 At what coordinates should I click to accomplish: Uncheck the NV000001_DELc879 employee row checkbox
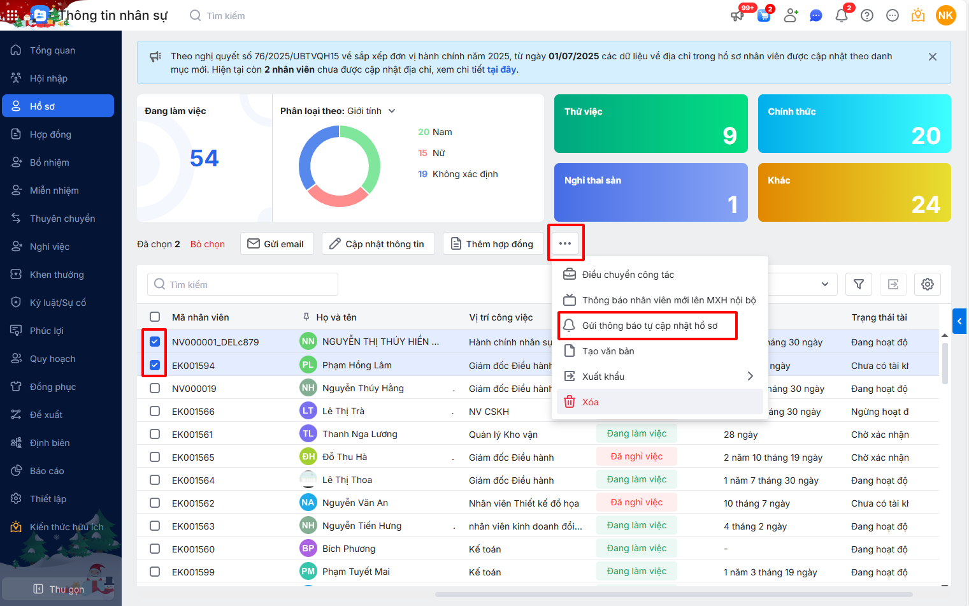[155, 342]
